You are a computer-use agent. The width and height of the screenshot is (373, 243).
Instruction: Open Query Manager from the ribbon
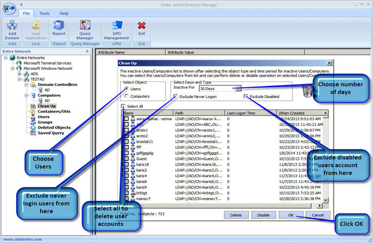(85, 25)
